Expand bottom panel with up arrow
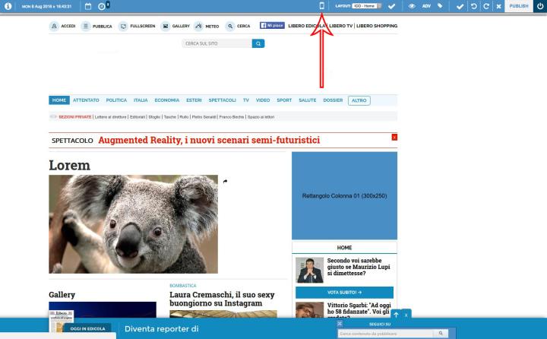 pyautogui.click(x=396, y=315)
